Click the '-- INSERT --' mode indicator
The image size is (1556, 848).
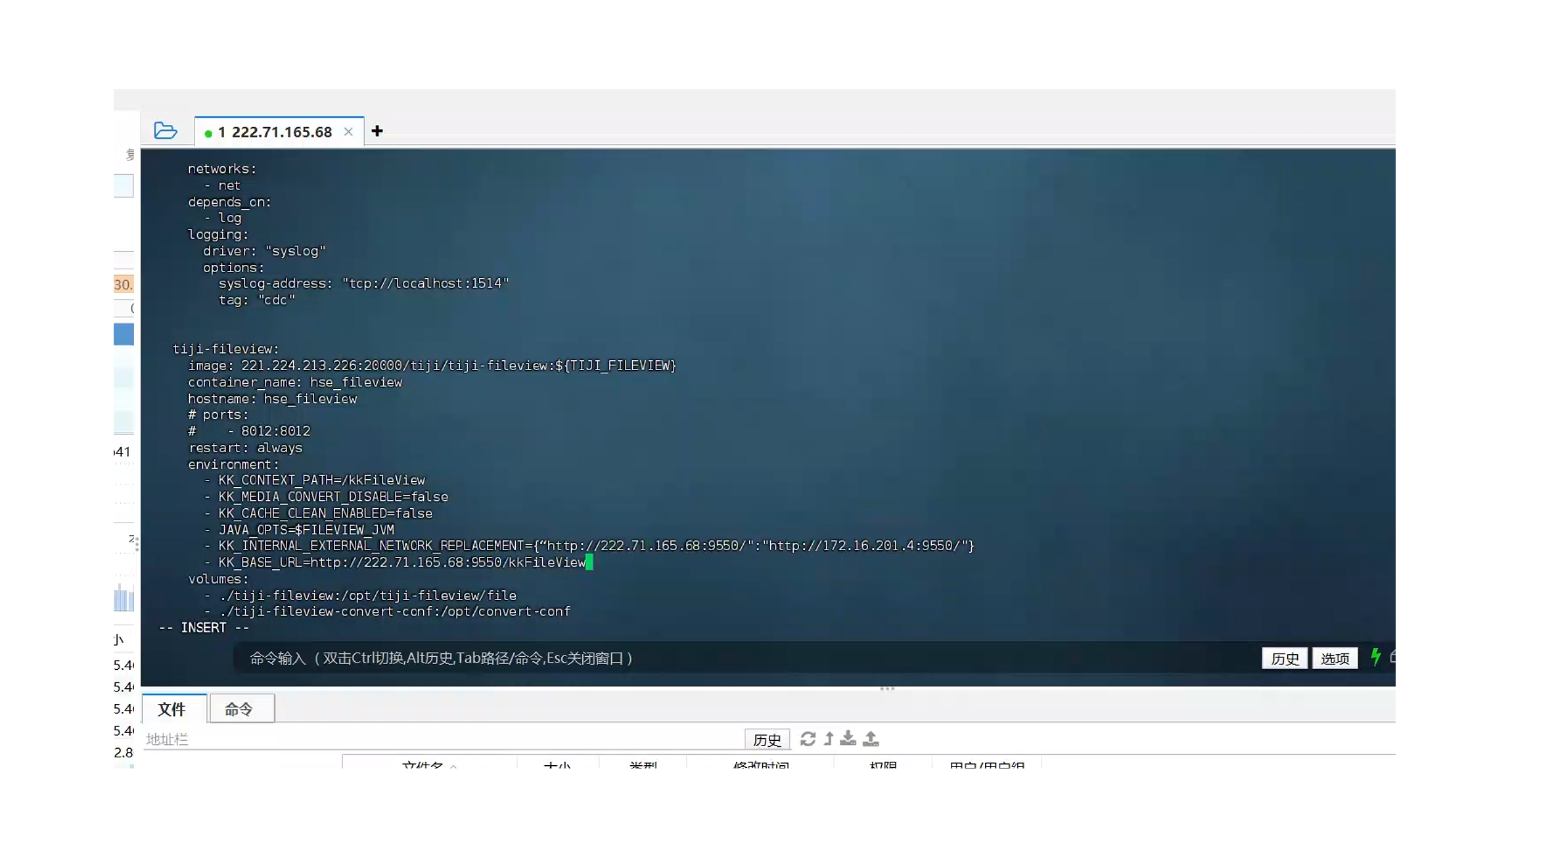pyautogui.click(x=204, y=628)
